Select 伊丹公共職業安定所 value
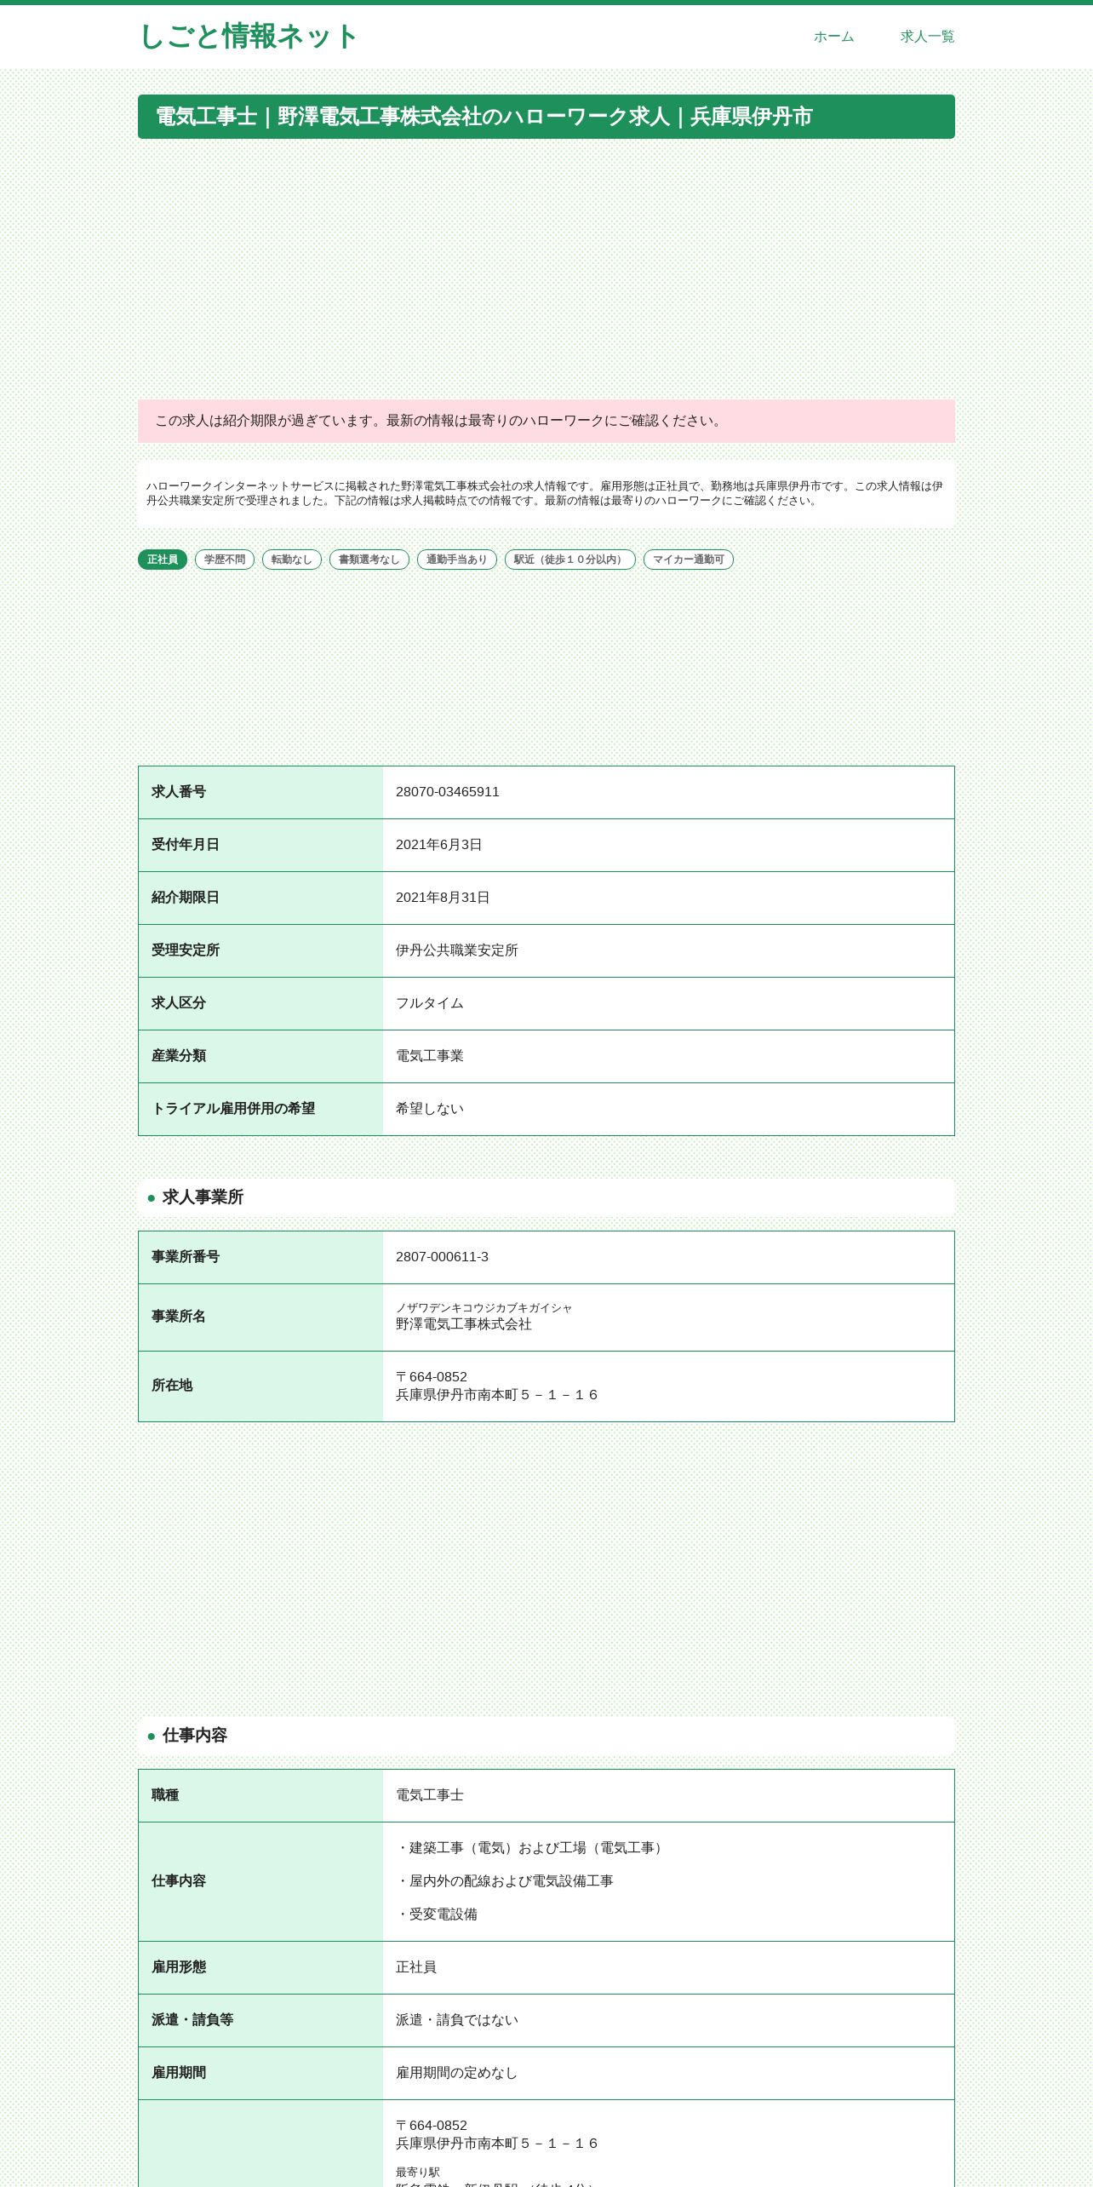The width and height of the screenshot is (1093, 2187). pos(457,950)
